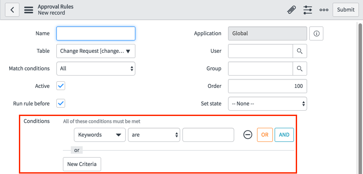Open the Keywords field selector dropdown
The width and height of the screenshot is (363, 174).
[100, 134]
